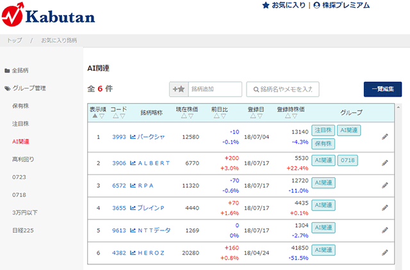The image size is (410, 270).
Task: Select AI関連 group in sidebar
Action: point(20,141)
